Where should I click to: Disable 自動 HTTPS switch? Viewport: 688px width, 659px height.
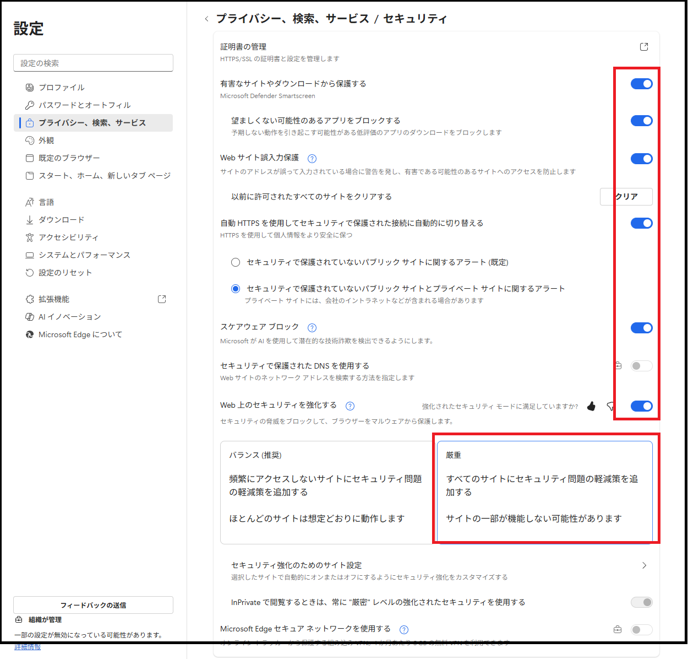(641, 223)
